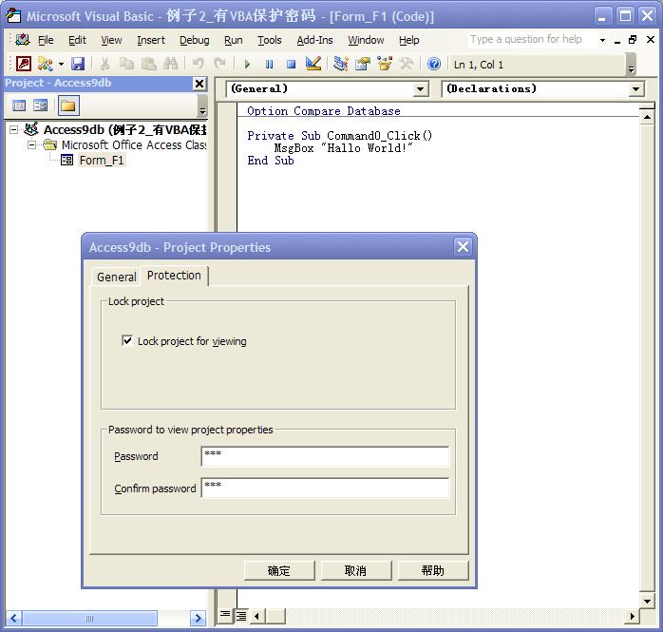
Task: Close the Project Properties dialog
Action: 463,246
